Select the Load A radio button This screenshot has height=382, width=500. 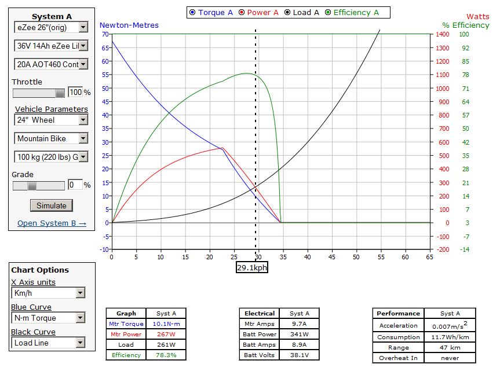pyautogui.click(x=287, y=12)
